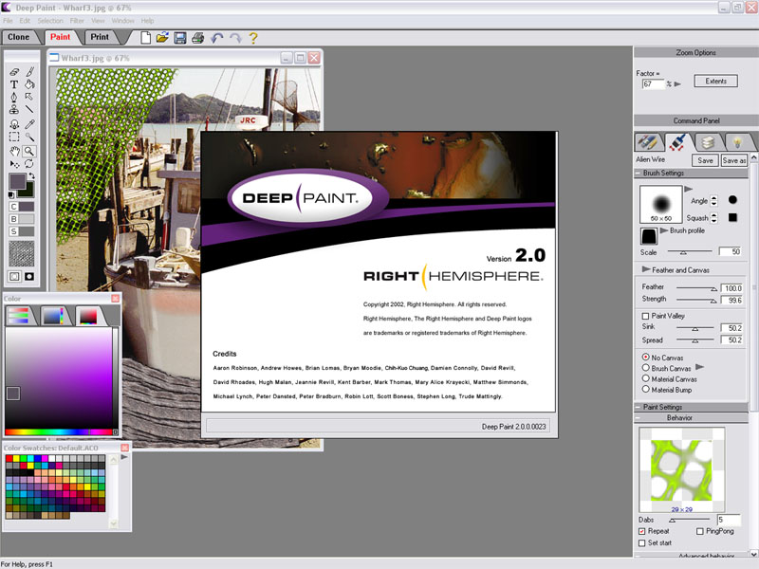This screenshot has height=569, width=759.
Task: Select the Brush Canvas radio option
Action: (x=646, y=368)
